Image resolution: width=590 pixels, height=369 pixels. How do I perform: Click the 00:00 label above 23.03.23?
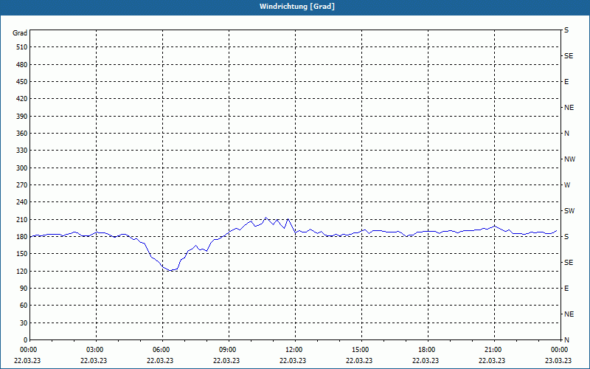pos(560,350)
